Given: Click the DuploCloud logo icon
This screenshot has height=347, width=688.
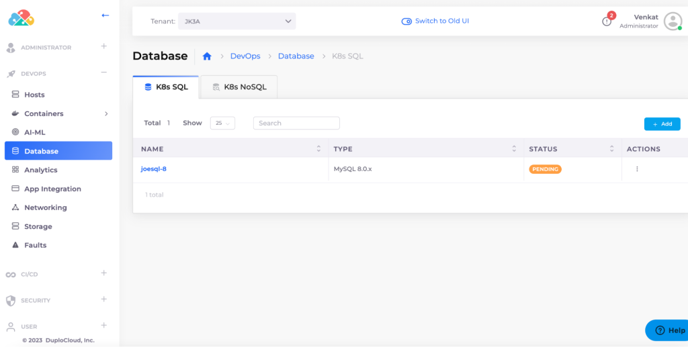Looking at the screenshot, I should (21, 18).
